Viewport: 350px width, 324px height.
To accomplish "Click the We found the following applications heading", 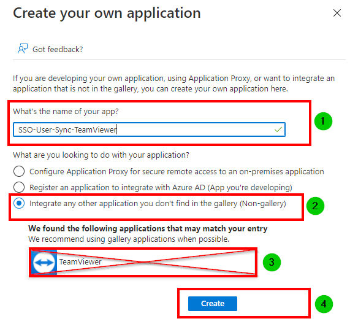I will pos(148,229).
